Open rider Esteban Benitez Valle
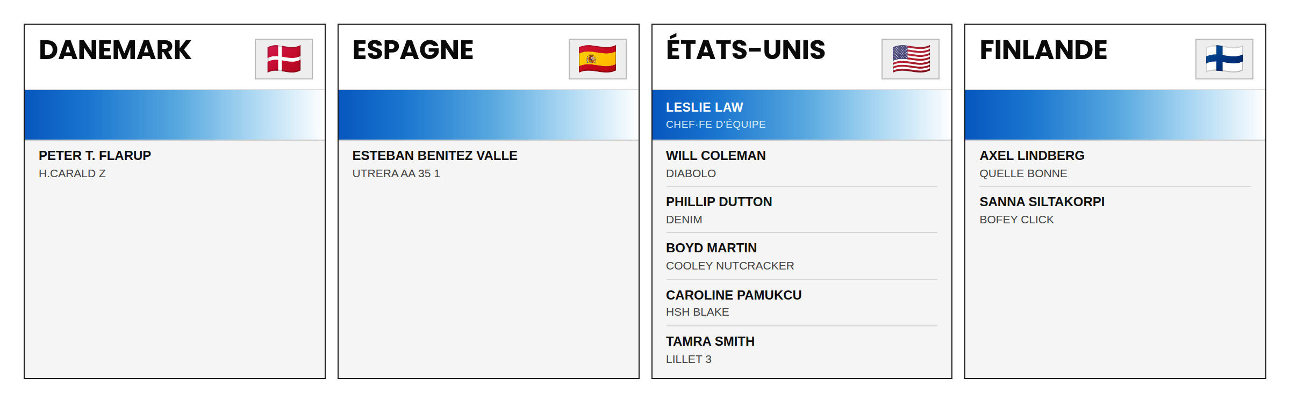 [x=435, y=156]
